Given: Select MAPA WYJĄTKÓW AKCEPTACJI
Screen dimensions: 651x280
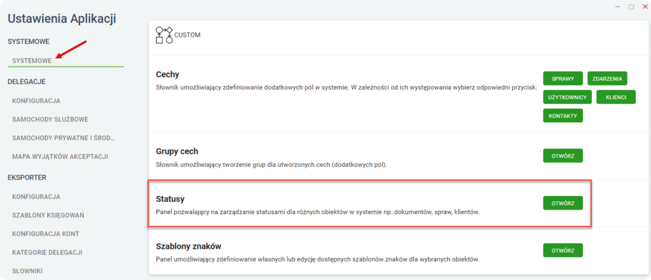Looking at the screenshot, I should point(60,157).
